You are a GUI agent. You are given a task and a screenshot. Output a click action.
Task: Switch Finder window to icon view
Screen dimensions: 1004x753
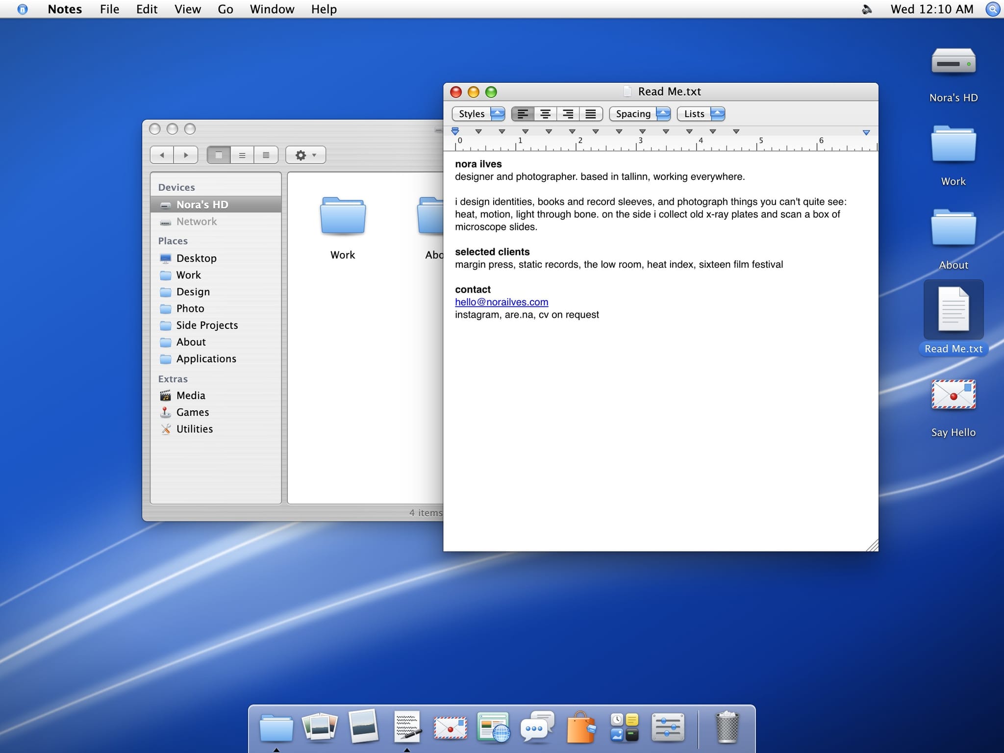point(219,155)
